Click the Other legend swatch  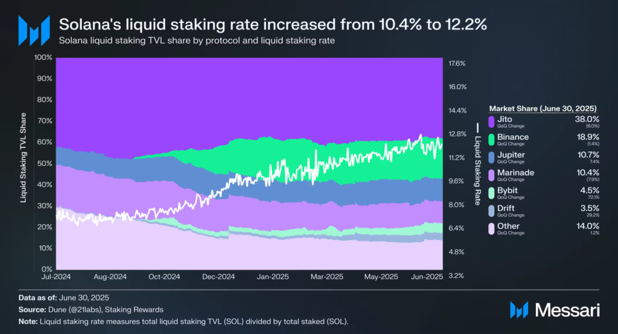click(491, 228)
